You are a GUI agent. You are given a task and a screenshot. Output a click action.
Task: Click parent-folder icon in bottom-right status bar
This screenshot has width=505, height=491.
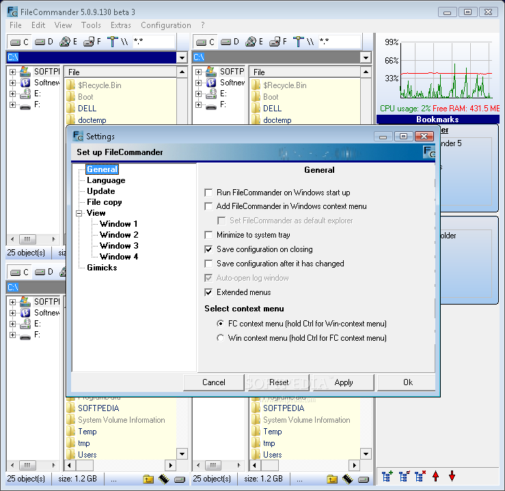coord(331,479)
